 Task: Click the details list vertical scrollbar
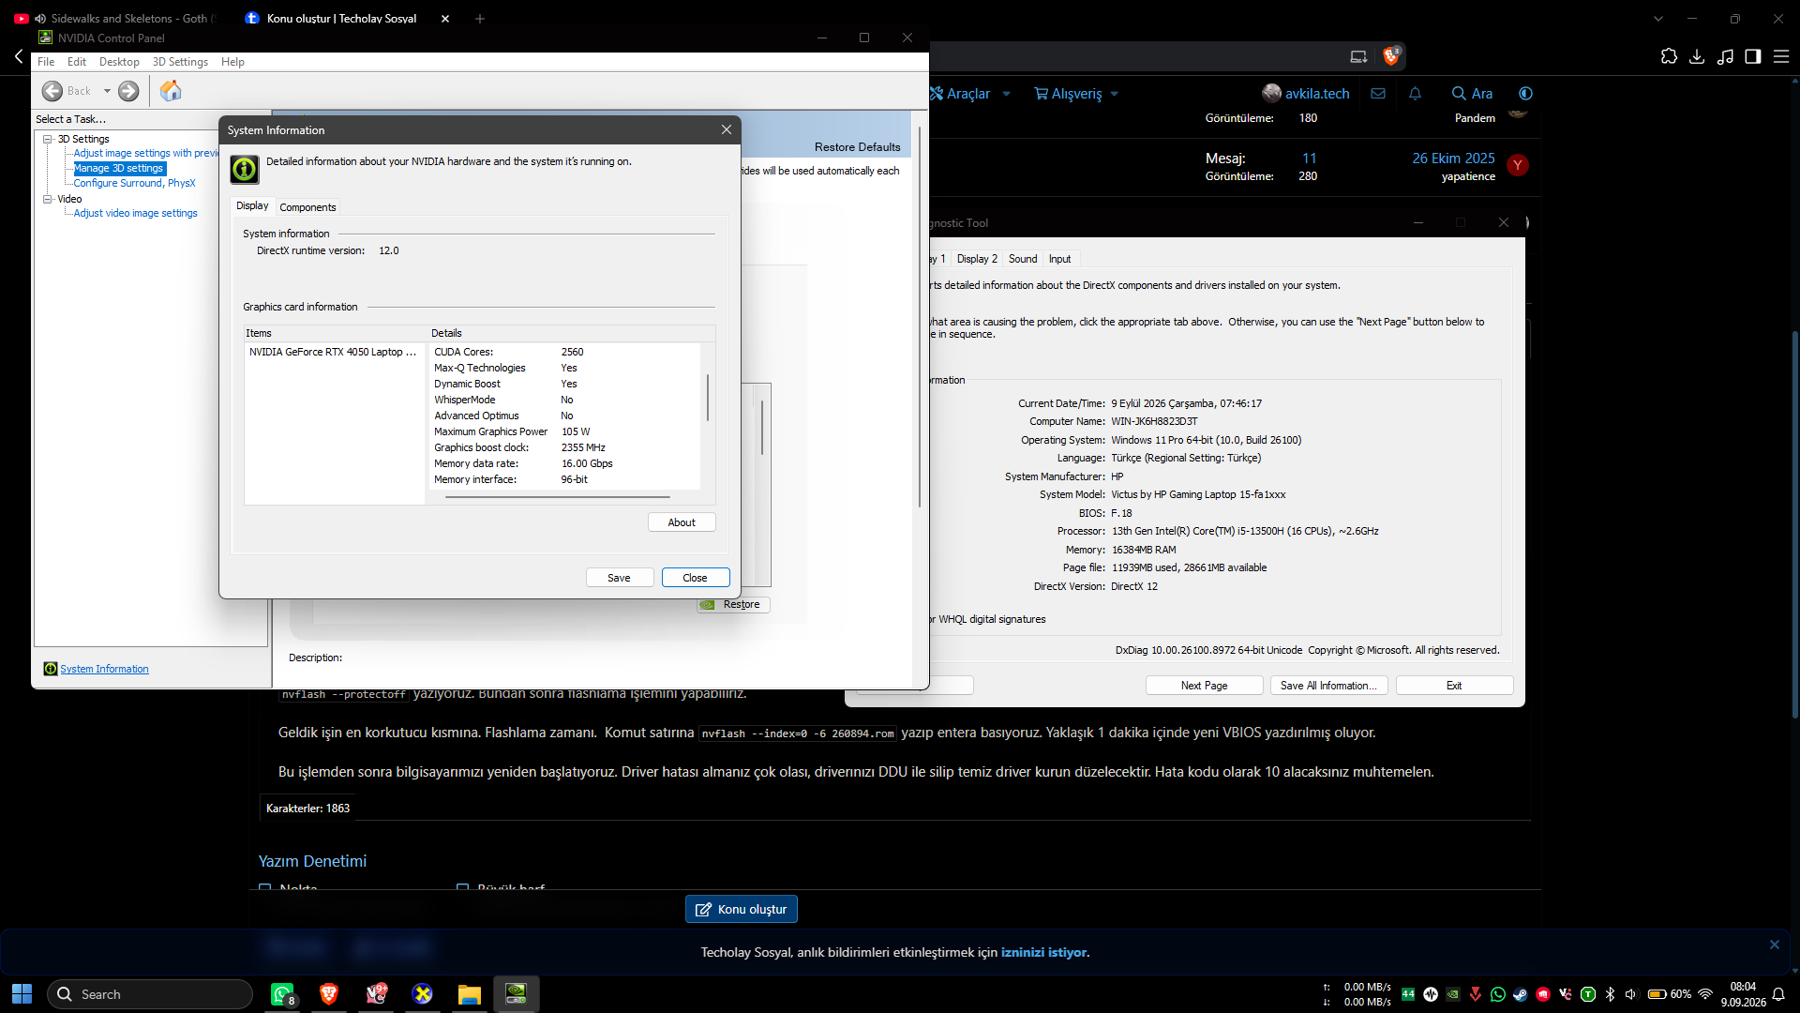[708, 398]
